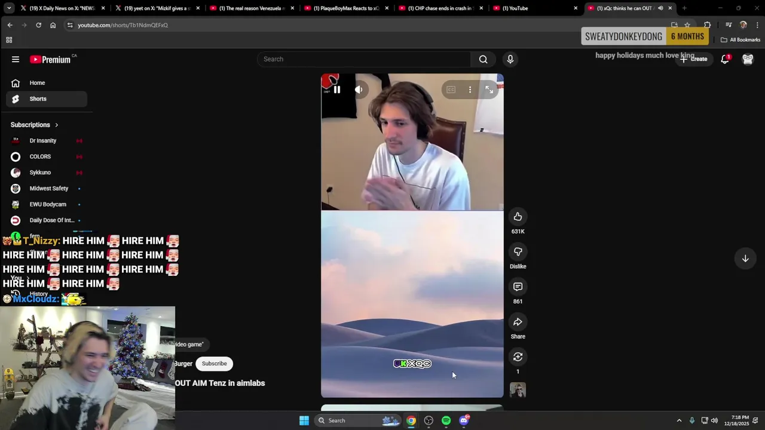This screenshot has height=430, width=765.
Task: Focus the YouTube search field
Action: pos(365,59)
